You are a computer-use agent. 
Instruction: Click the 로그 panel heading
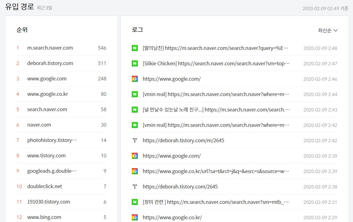[x=137, y=30]
